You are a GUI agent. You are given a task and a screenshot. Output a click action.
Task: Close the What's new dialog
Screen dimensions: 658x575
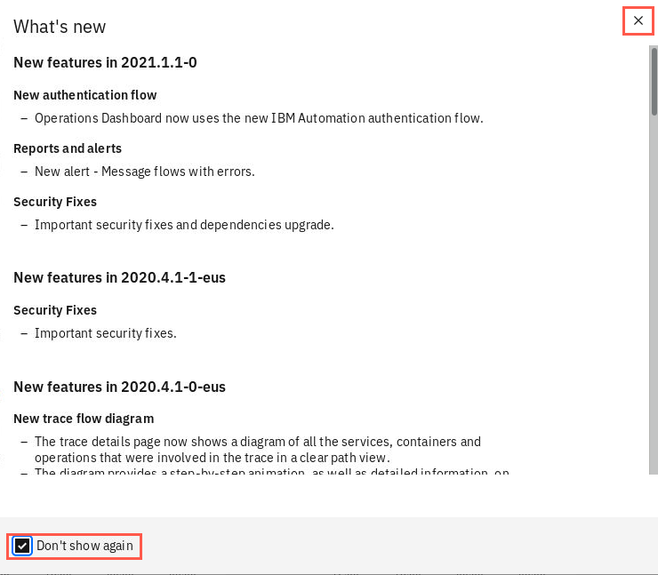[638, 20]
